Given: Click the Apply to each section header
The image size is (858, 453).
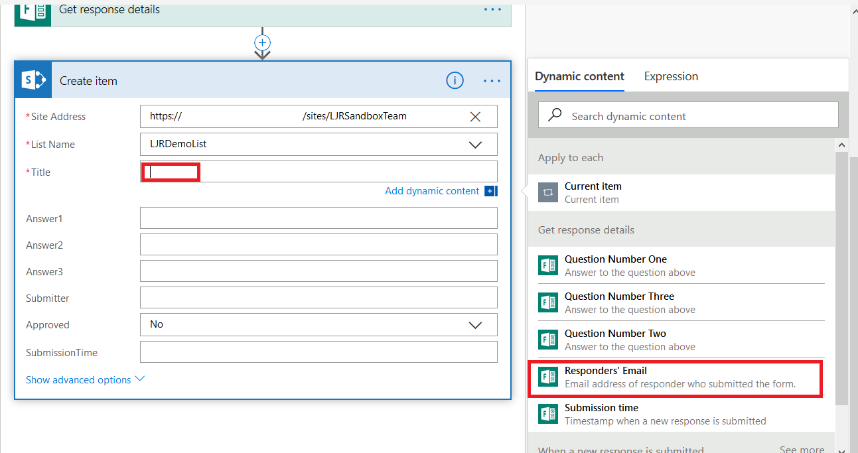Looking at the screenshot, I should [x=681, y=158].
